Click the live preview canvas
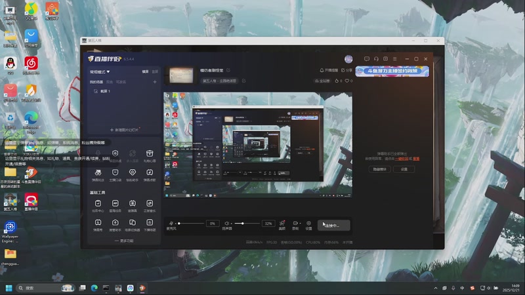Viewport: 525px width, 295px height. pyautogui.click(x=258, y=145)
